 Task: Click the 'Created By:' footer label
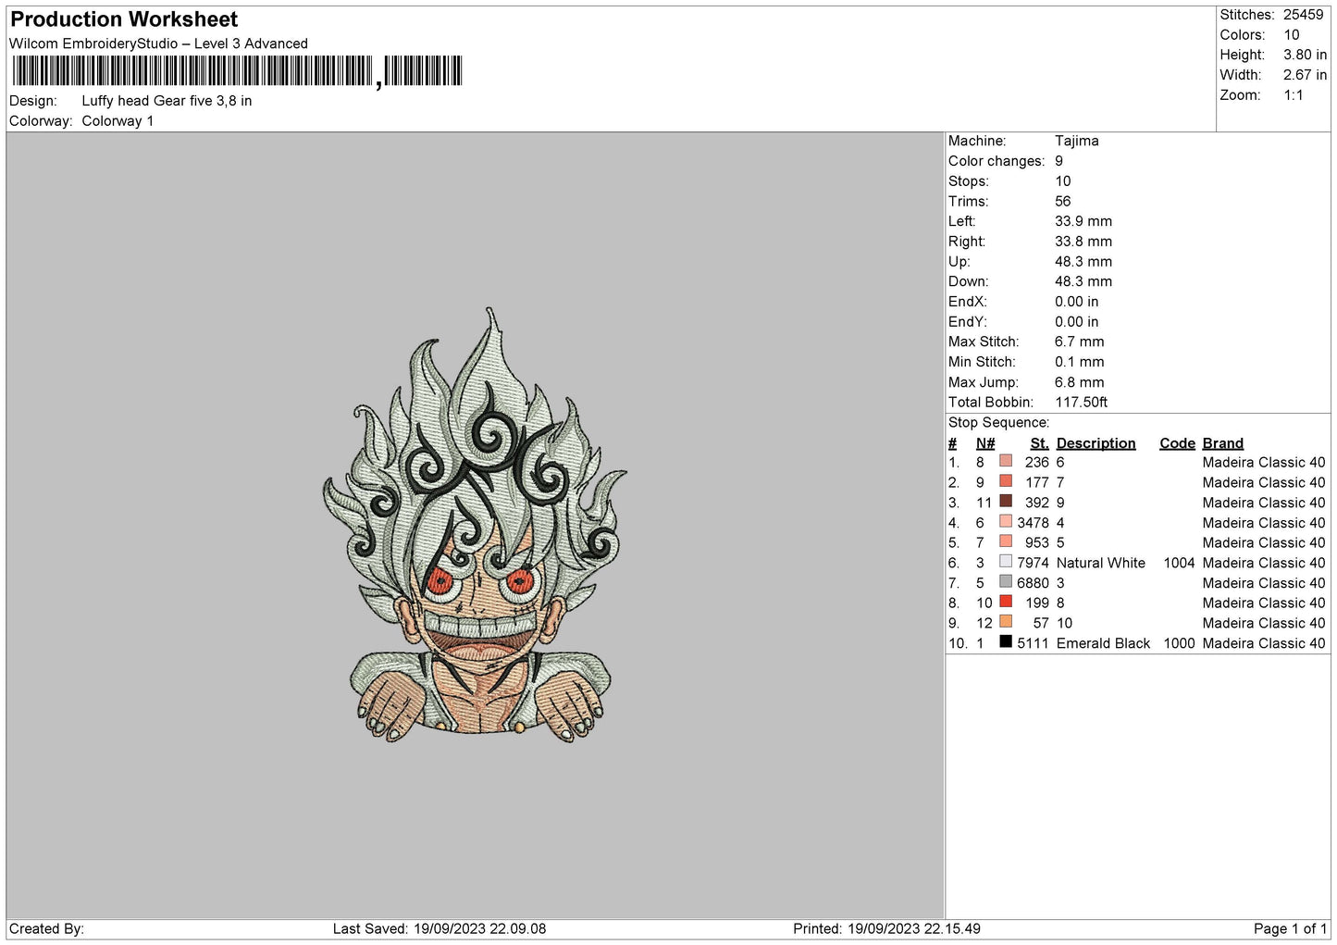(x=46, y=928)
